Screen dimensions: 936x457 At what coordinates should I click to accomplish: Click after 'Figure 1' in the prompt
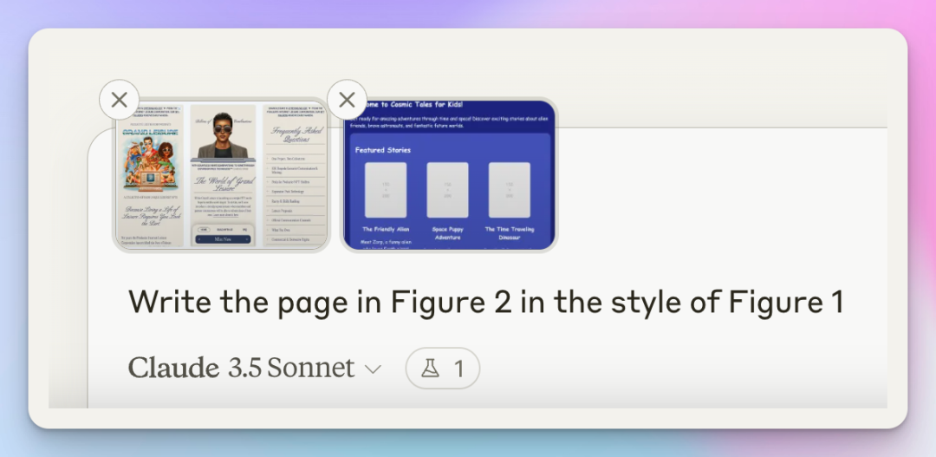pyautogui.click(x=845, y=302)
